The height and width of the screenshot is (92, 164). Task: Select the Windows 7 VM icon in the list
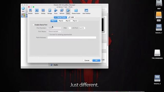click(23, 15)
